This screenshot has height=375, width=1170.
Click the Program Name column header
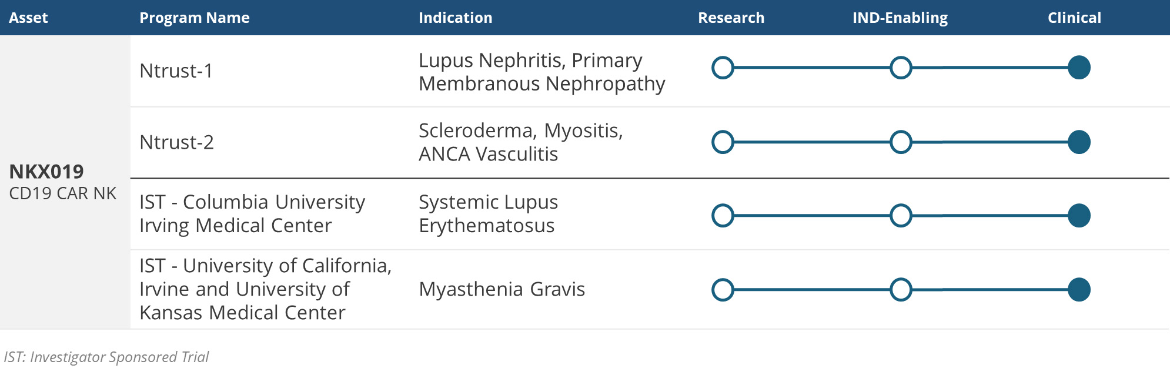click(x=194, y=18)
